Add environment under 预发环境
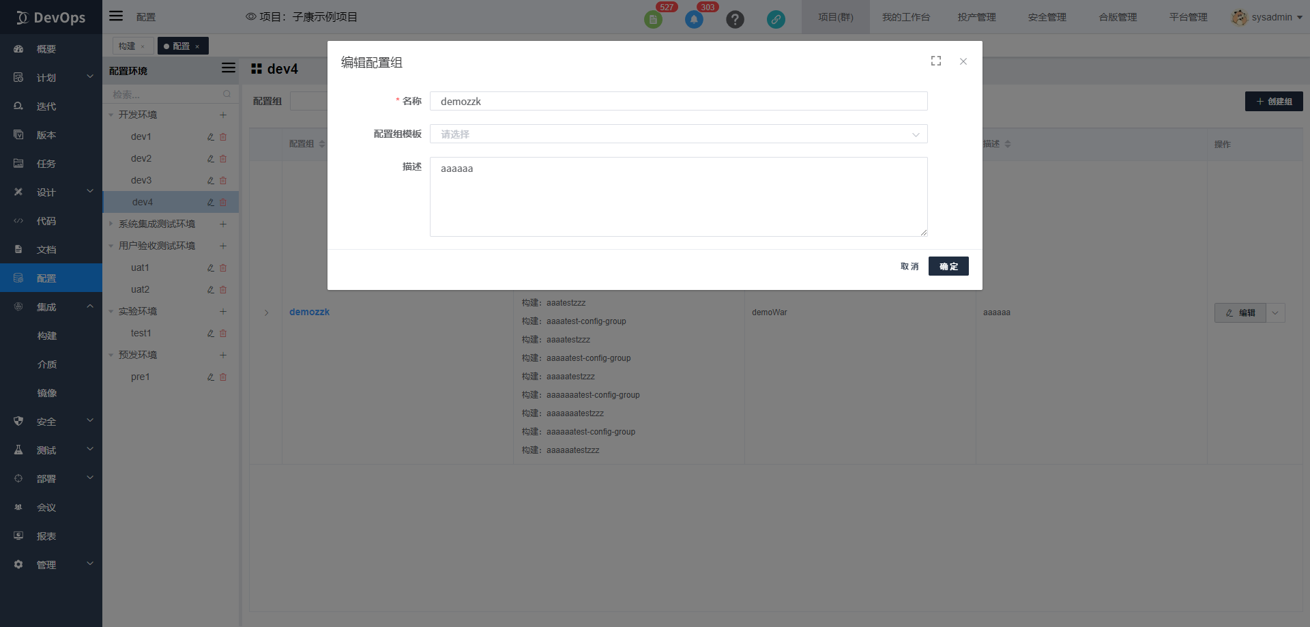The height and width of the screenshot is (627, 1310). 223,355
